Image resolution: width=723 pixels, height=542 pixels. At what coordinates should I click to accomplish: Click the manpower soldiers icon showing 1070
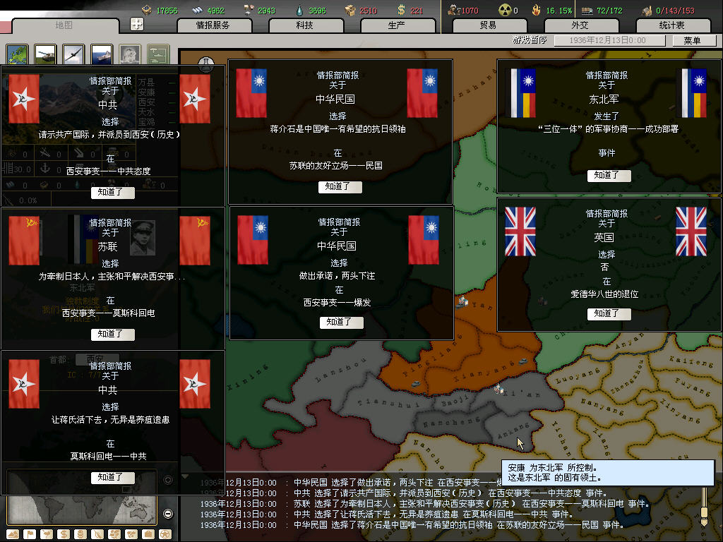454,10
